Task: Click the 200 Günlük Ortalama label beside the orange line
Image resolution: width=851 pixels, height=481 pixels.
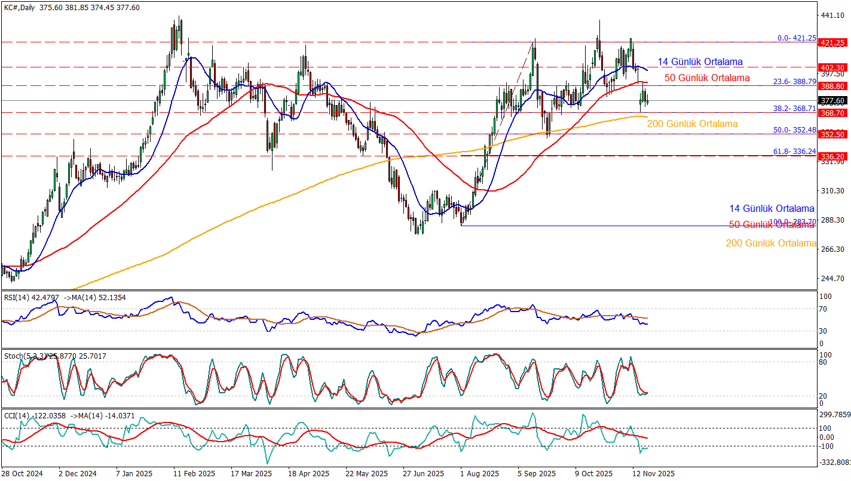Action: (x=692, y=124)
